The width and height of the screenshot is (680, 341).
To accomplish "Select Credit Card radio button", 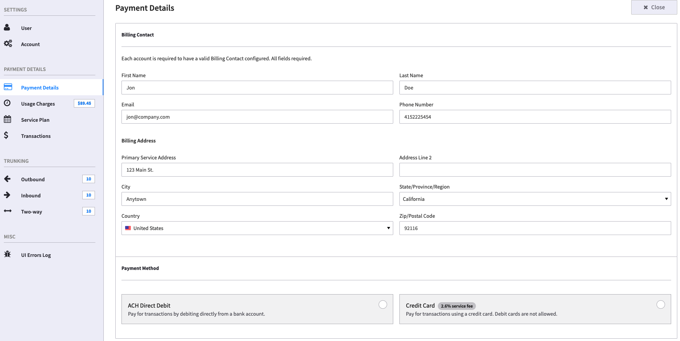I will point(661,305).
